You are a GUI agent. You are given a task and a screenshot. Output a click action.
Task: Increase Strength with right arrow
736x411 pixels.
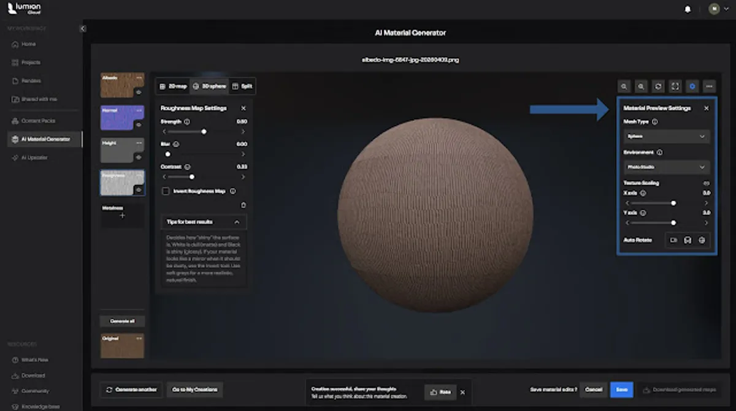click(x=243, y=132)
